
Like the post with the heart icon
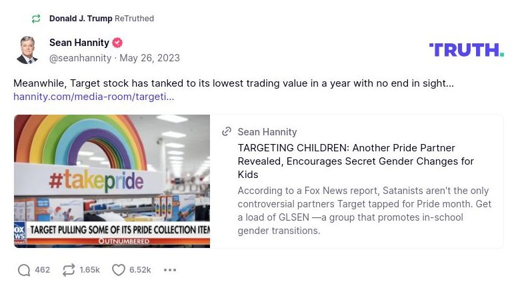click(x=118, y=270)
